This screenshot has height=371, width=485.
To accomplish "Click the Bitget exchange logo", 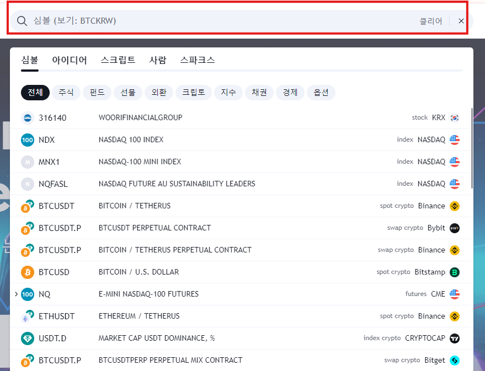I will pyautogui.click(x=455, y=361).
